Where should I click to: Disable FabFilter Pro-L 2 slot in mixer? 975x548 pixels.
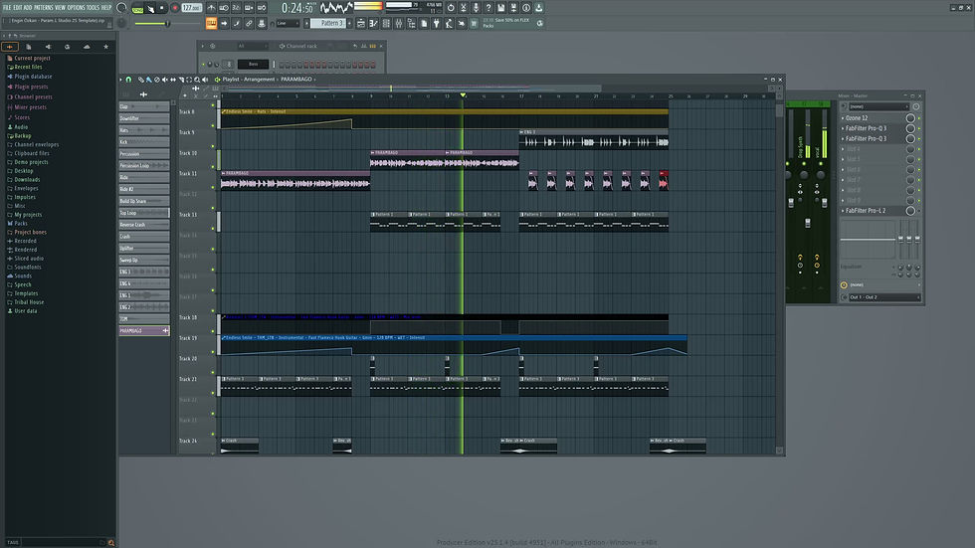pyautogui.click(x=919, y=211)
